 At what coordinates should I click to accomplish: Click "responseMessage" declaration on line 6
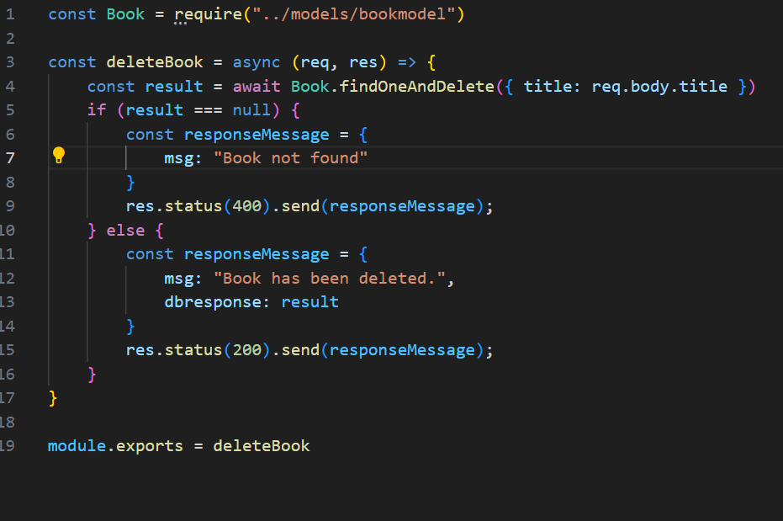pyautogui.click(x=257, y=134)
